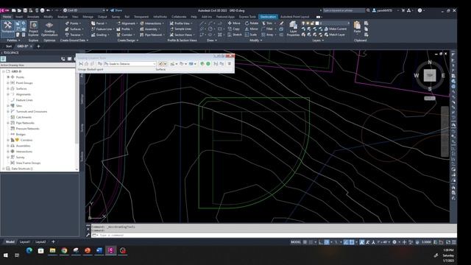Click the Civil 3D taskbar icon
471x265 pixels.
[x=111, y=250]
